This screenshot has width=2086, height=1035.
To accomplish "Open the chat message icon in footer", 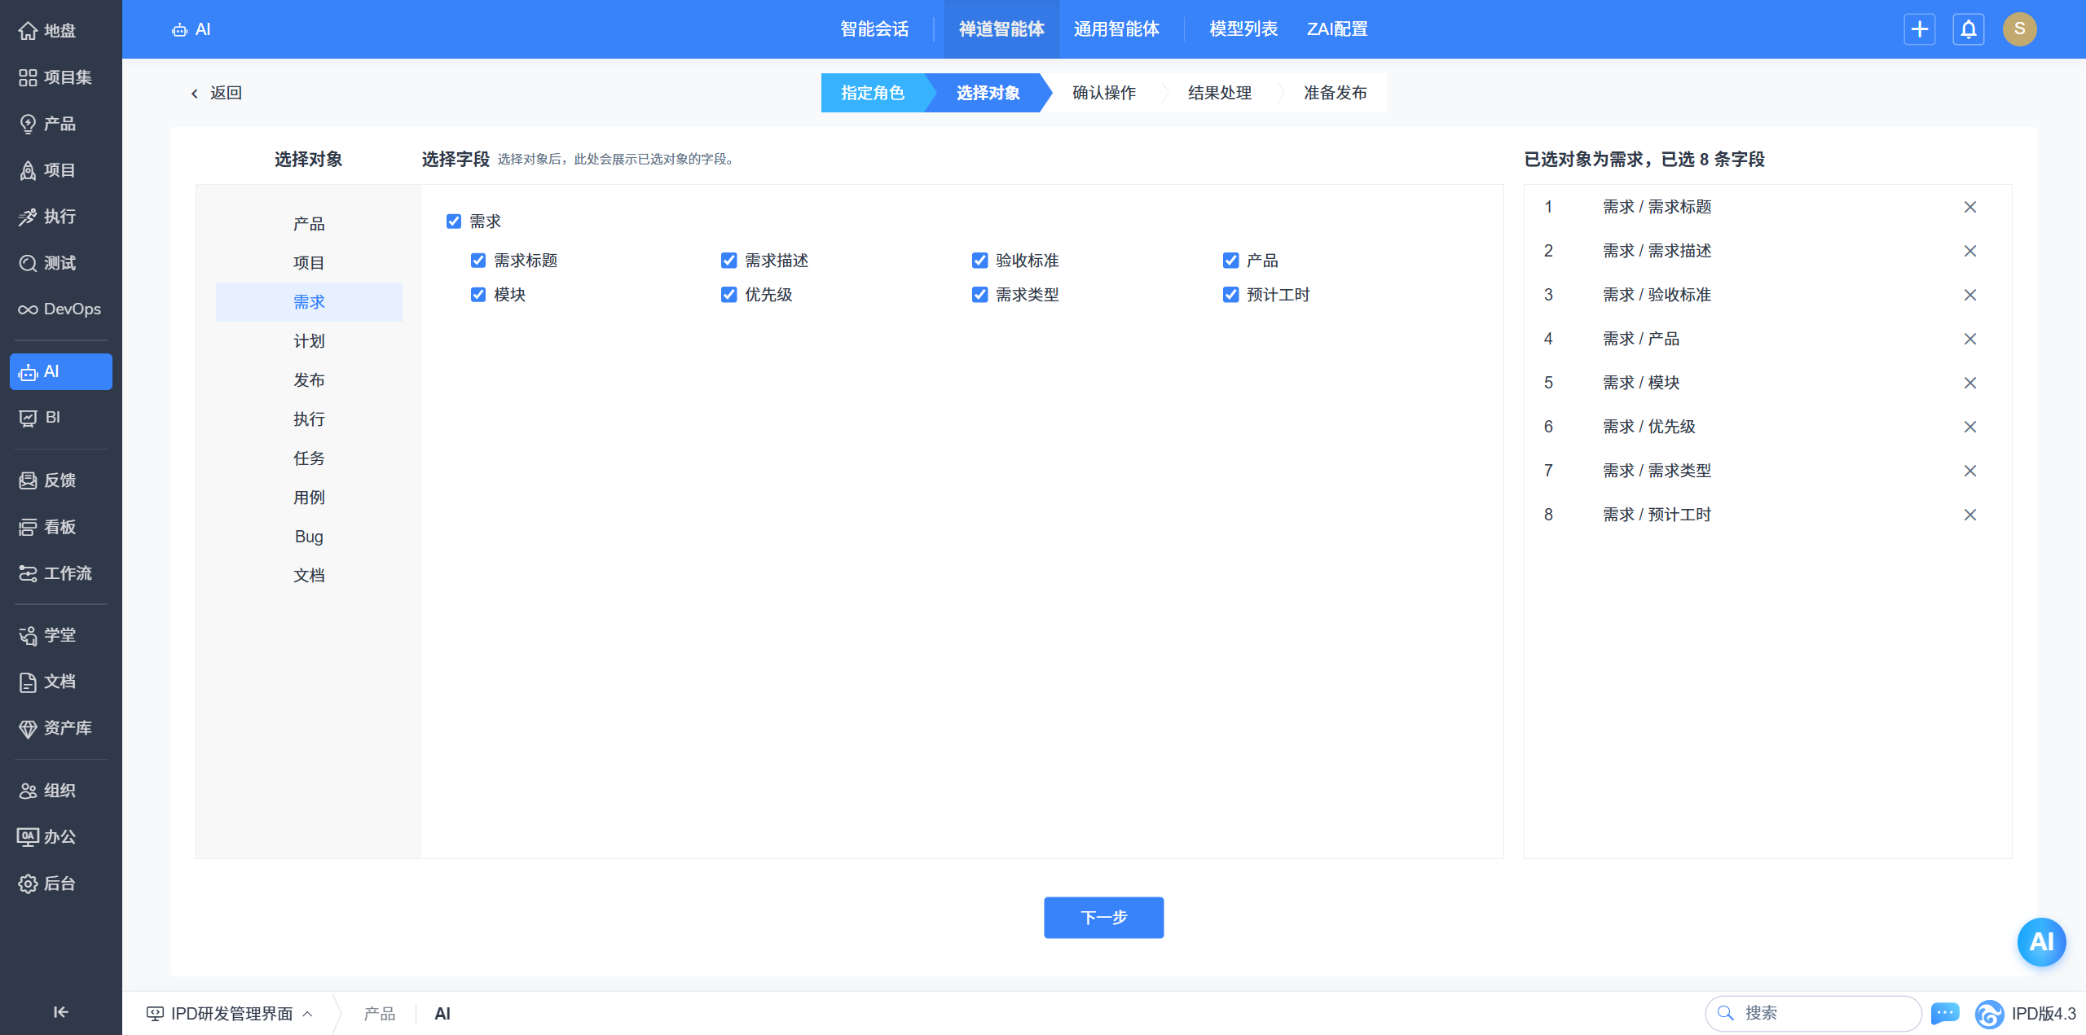I will coord(1945,1013).
